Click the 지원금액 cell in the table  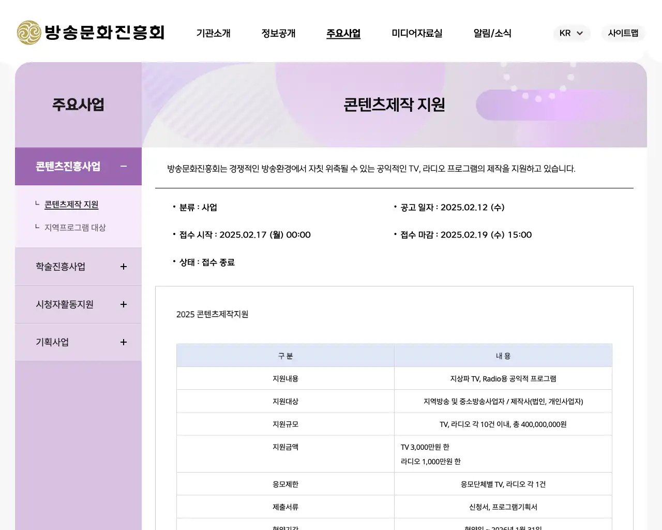285,447
